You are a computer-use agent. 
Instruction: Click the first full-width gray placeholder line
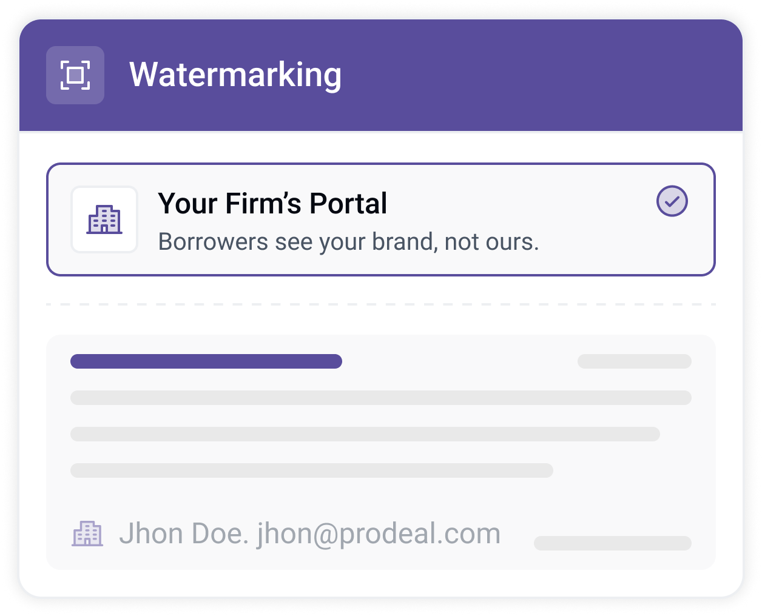pyautogui.click(x=381, y=398)
